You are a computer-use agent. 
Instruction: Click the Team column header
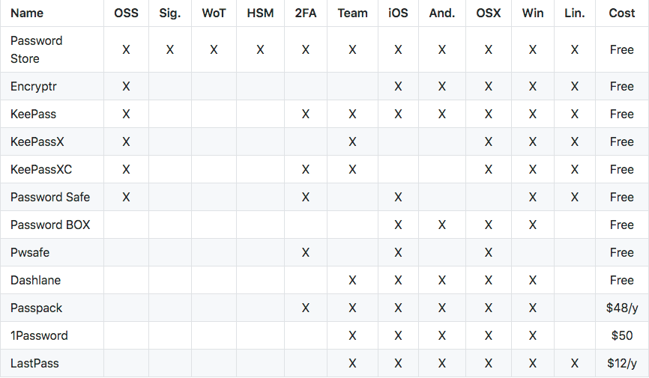click(352, 13)
